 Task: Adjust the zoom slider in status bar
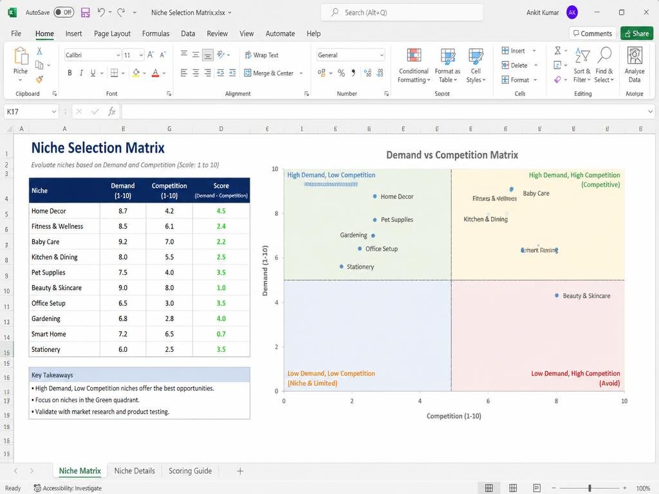(589, 488)
